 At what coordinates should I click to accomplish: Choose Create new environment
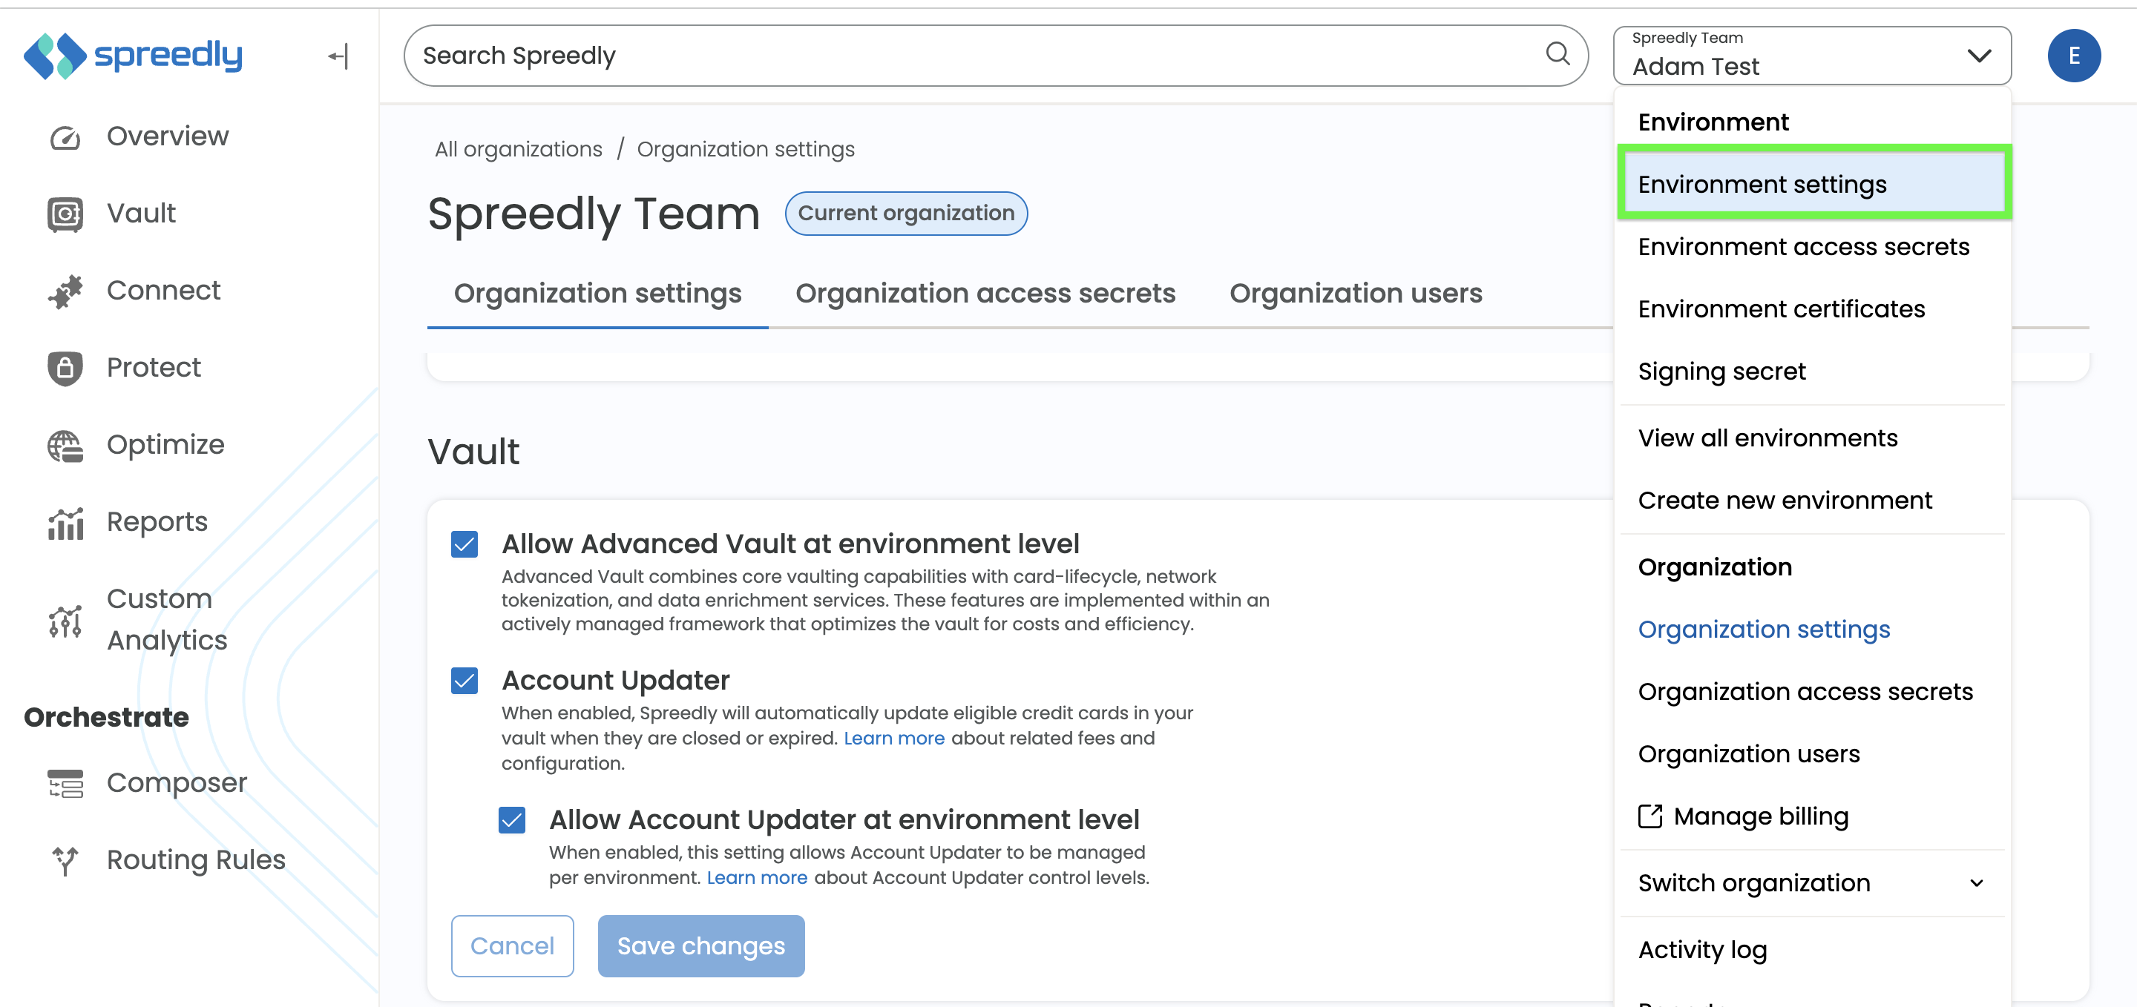pos(1812,500)
